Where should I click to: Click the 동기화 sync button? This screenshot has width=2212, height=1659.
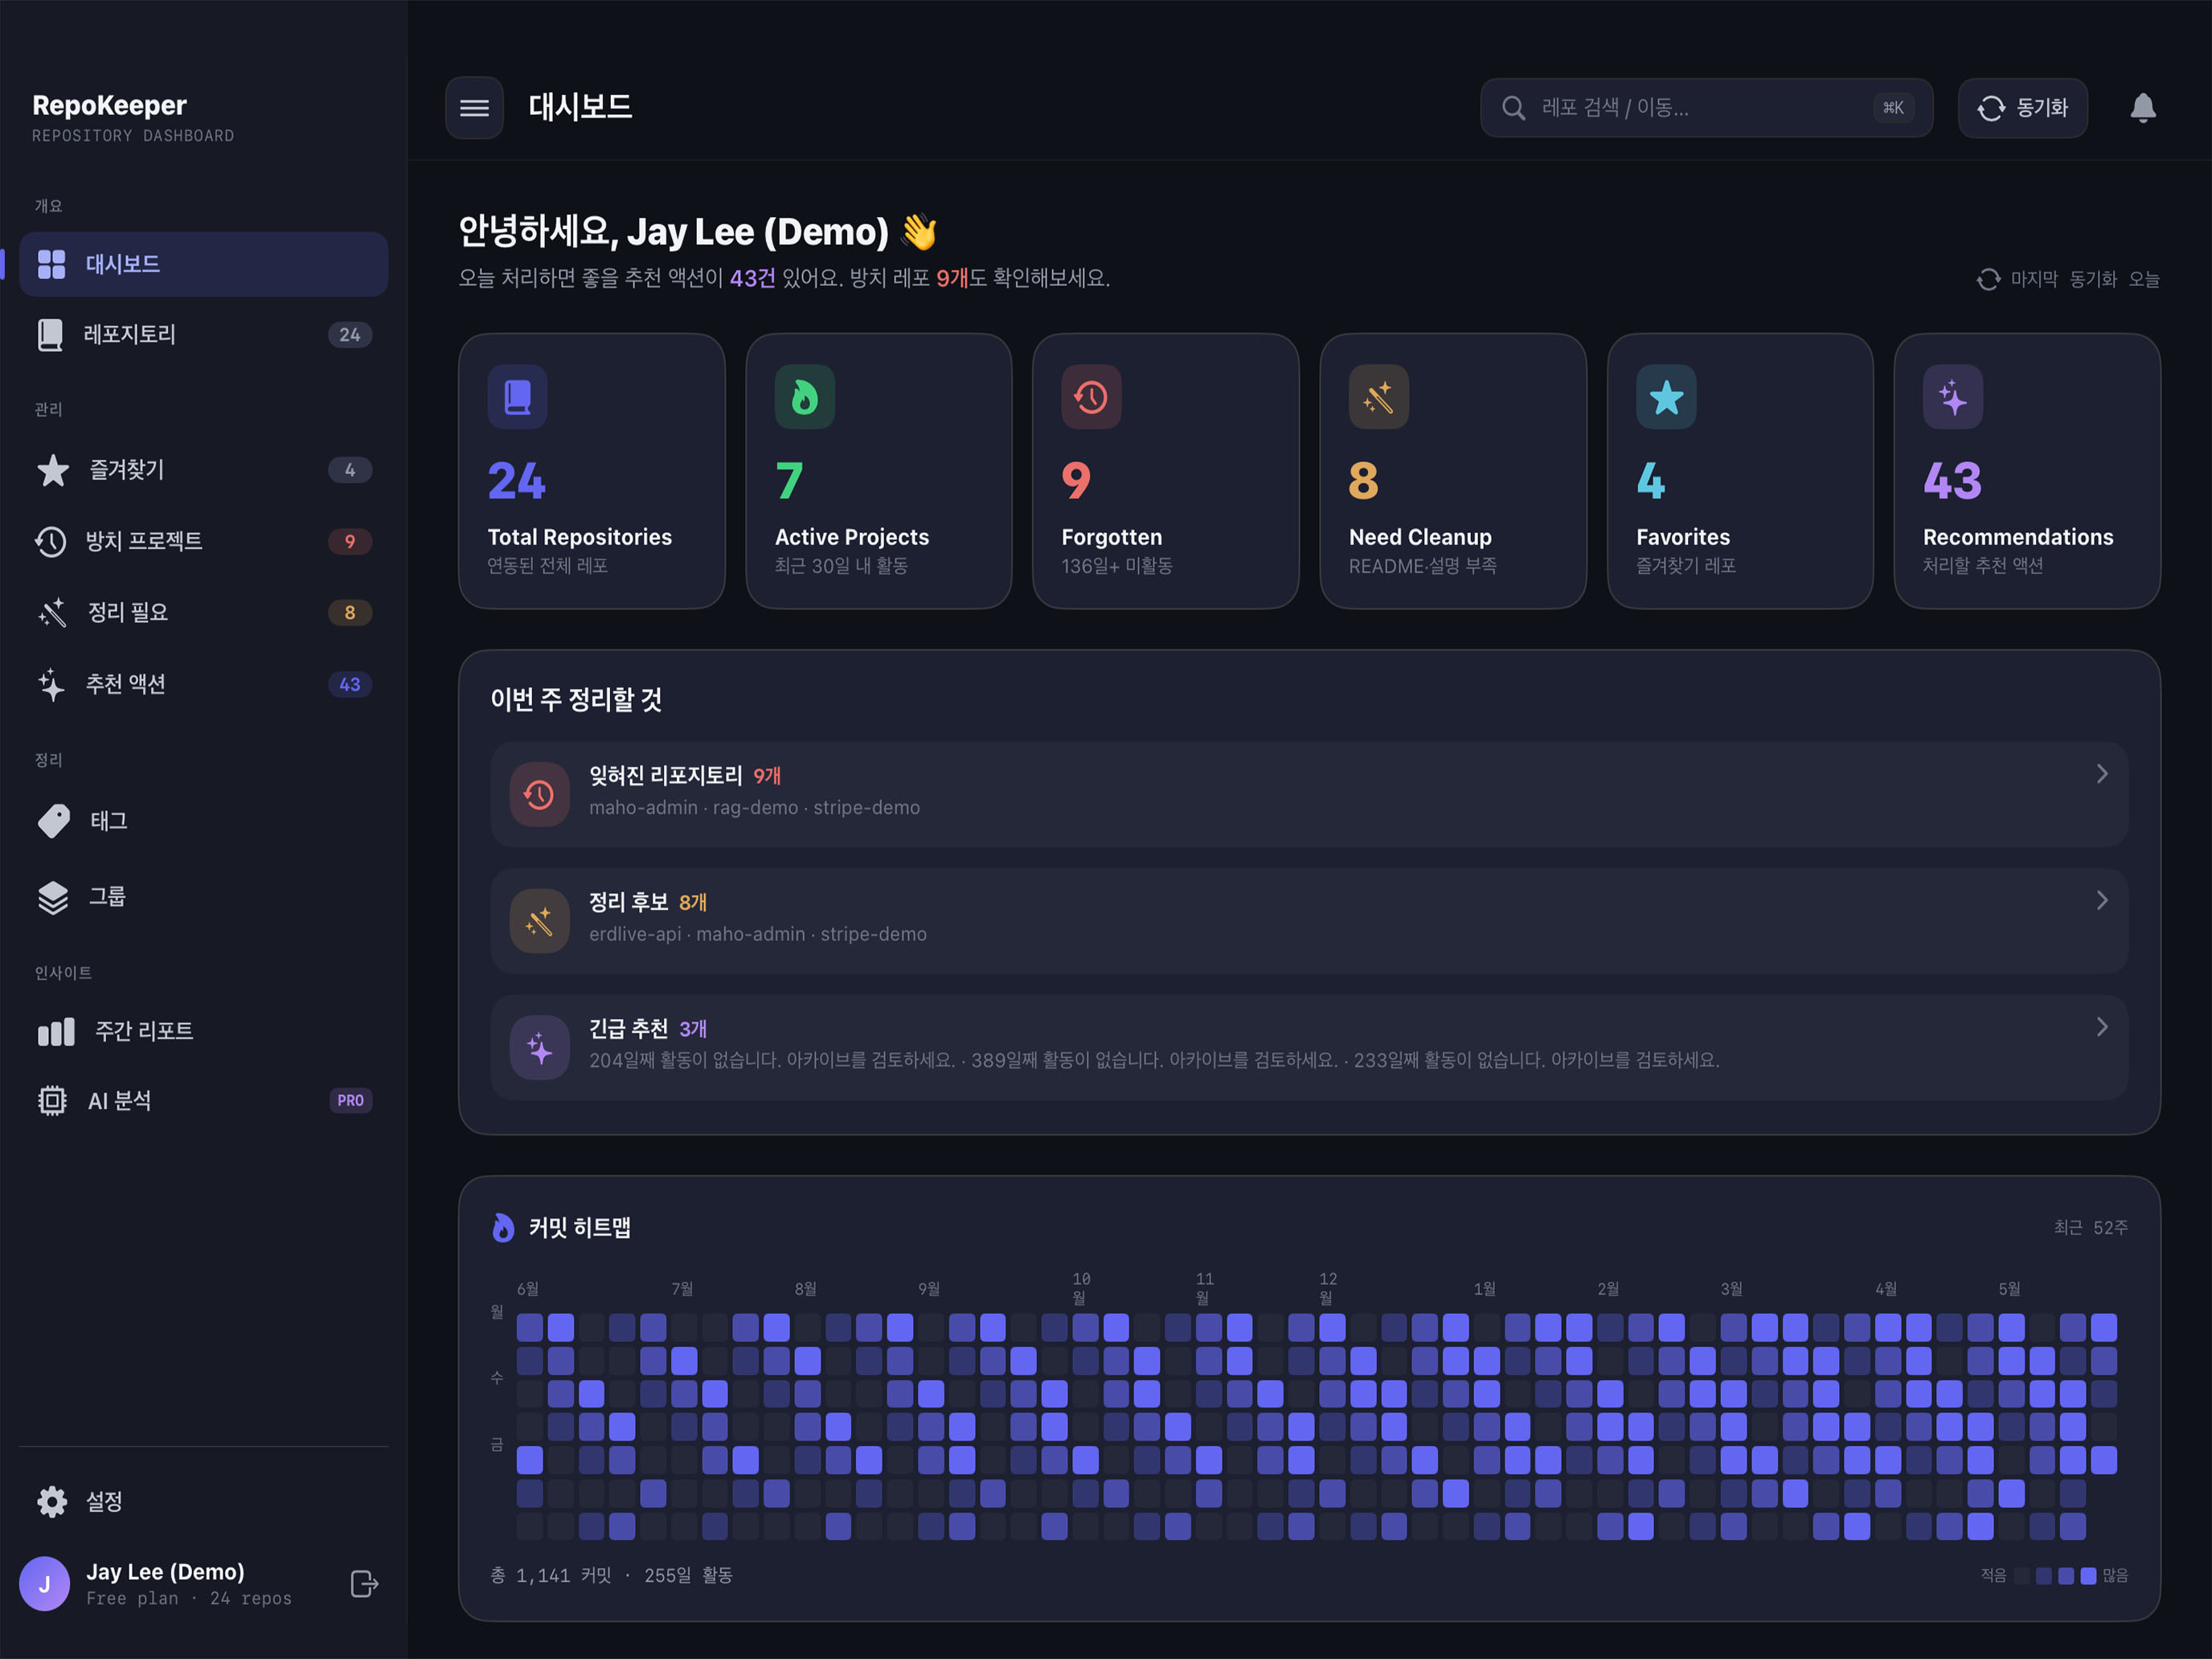tap(2022, 108)
